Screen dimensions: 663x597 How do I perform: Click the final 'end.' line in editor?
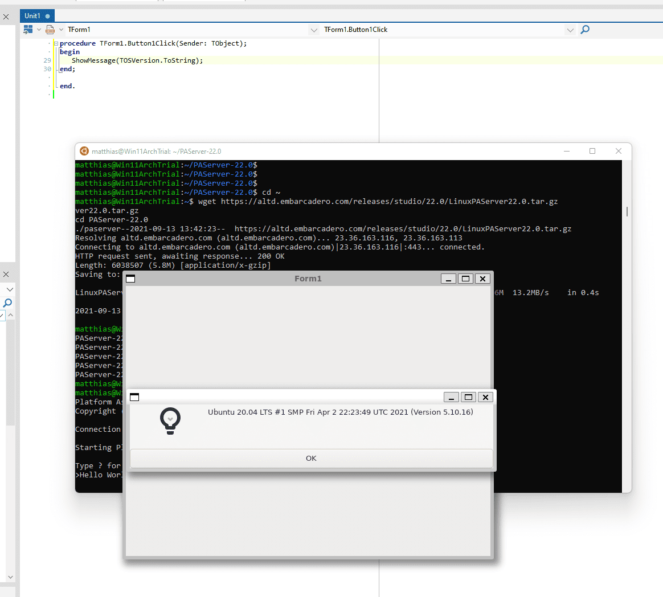click(67, 86)
